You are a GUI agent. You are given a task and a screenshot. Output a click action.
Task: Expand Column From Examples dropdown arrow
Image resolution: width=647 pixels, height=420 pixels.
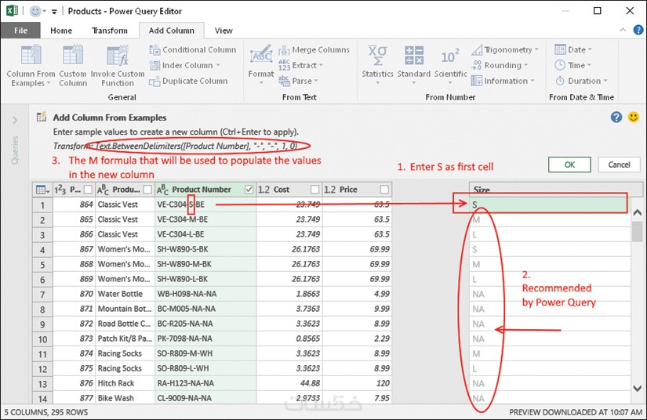(49, 83)
